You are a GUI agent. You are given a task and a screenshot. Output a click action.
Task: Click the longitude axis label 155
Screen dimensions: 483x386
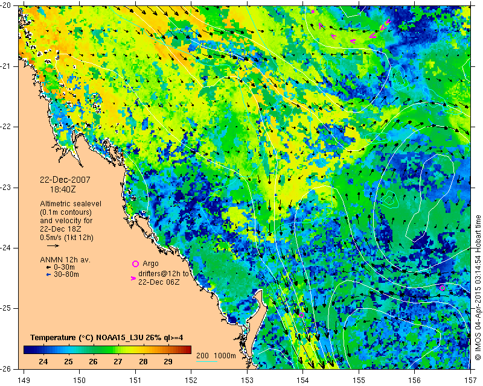(359, 380)
